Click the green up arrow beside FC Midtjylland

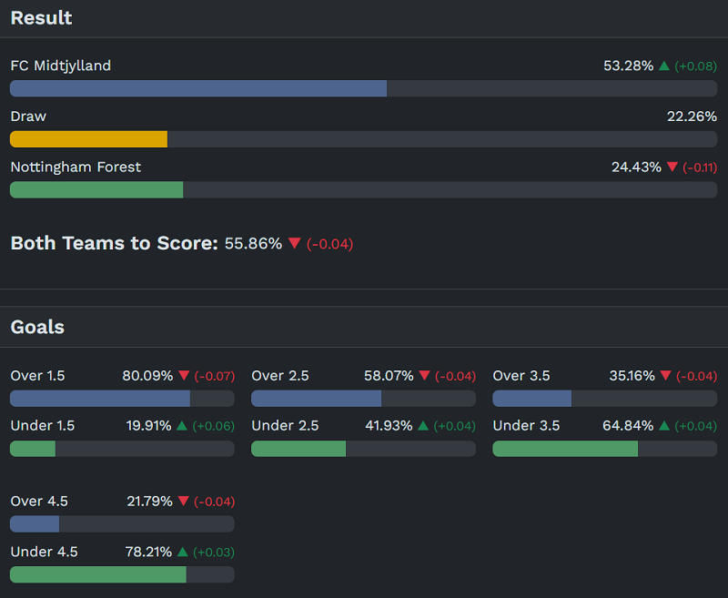pos(664,66)
